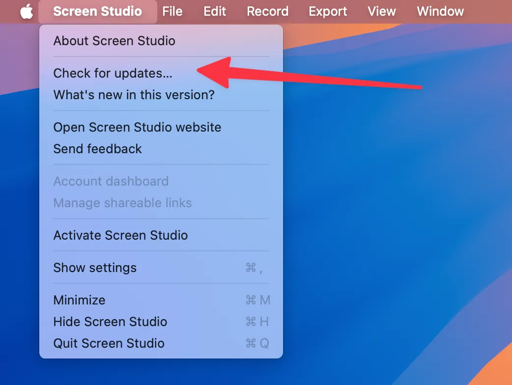Open Show settings
This screenshot has width=512, height=385.
click(95, 268)
